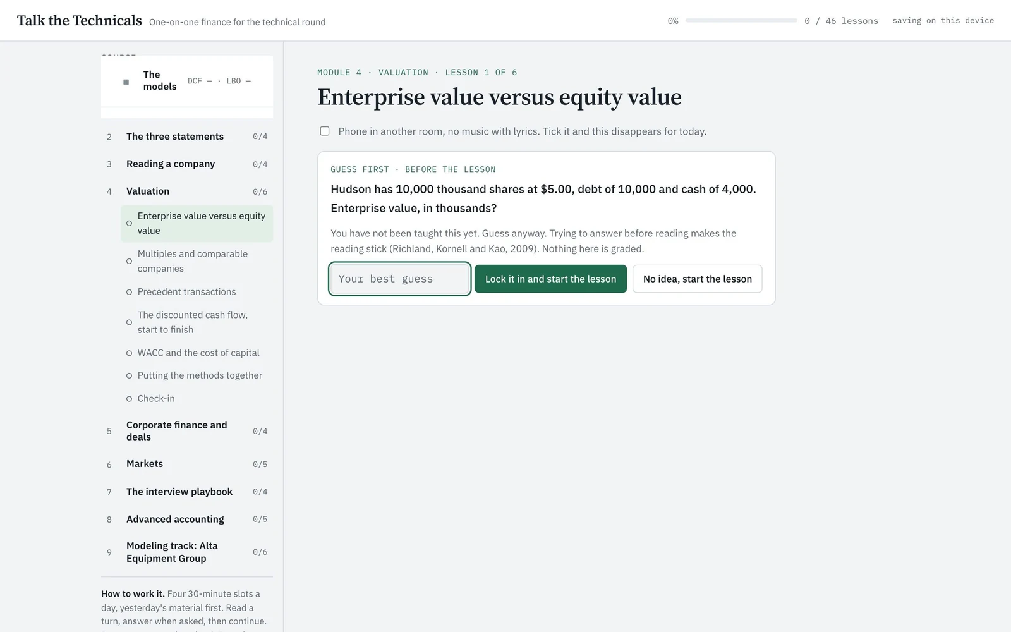The height and width of the screenshot is (632, 1011).
Task: Open The discounted cash flow lesson
Action: point(197,322)
